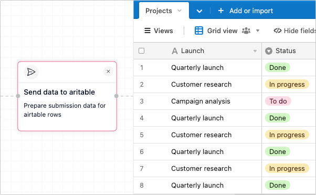Click the Prepare submission data description text

click(x=65, y=110)
